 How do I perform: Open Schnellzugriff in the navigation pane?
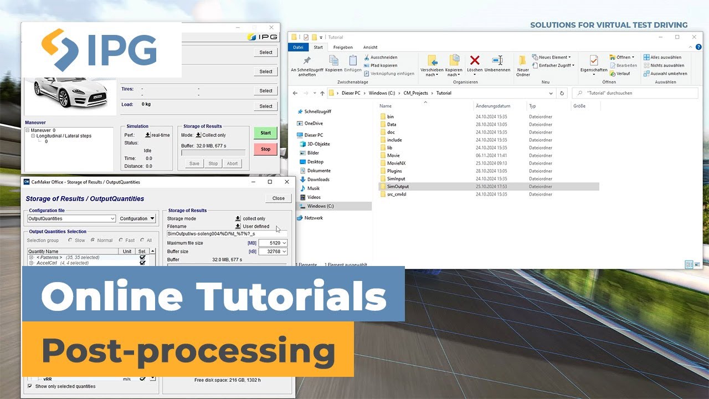click(x=316, y=111)
